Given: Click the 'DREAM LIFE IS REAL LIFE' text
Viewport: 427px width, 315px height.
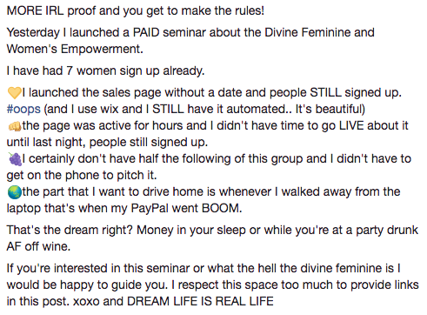Looking at the screenshot, I should coord(200,302).
